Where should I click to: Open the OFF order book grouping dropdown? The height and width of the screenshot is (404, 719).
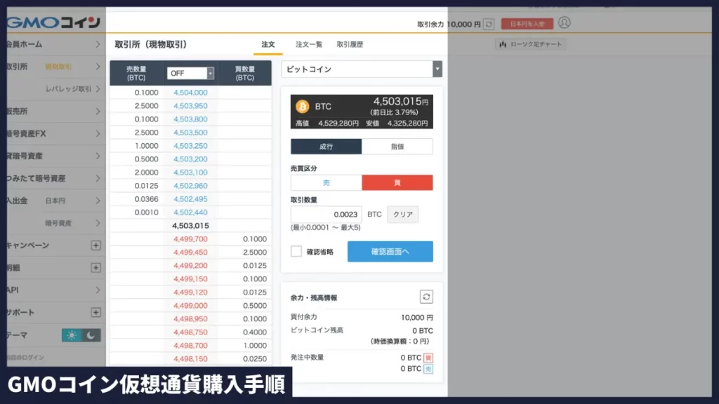pos(190,73)
